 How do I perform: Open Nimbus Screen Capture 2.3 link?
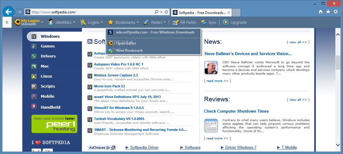point(116,75)
